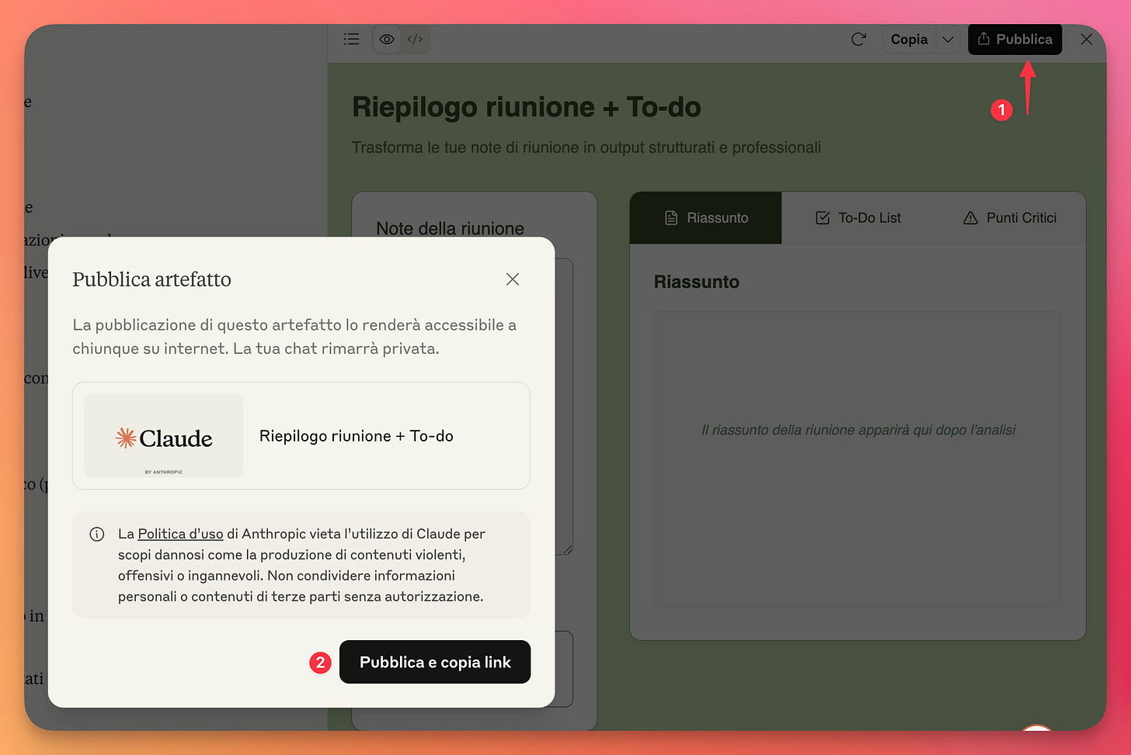Viewport: 1131px width, 755px height.
Task: Switch to preview eye view
Action: coord(387,39)
